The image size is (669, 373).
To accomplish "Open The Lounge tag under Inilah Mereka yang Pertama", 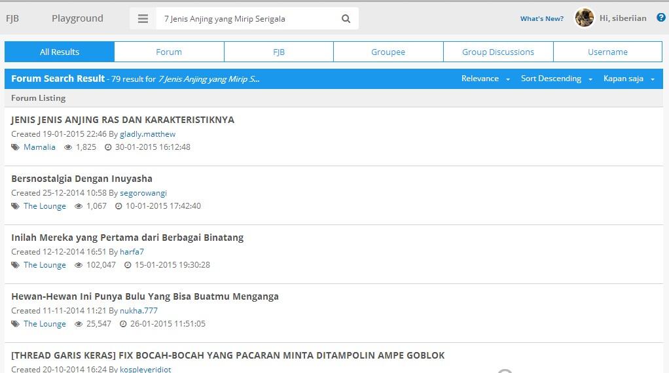I will click(x=45, y=265).
